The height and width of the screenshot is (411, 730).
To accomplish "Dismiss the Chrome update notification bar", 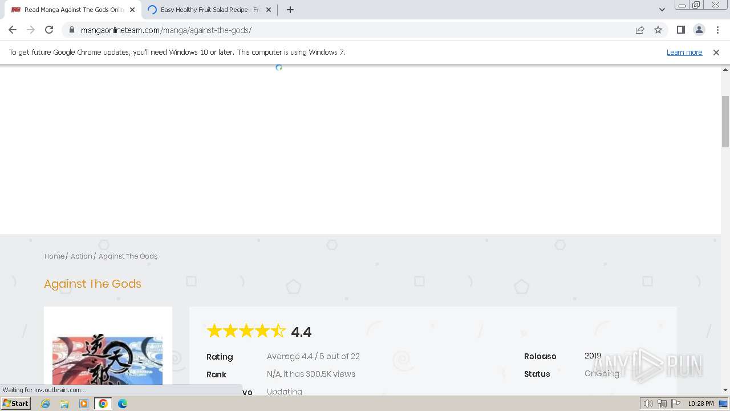I will point(716,52).
